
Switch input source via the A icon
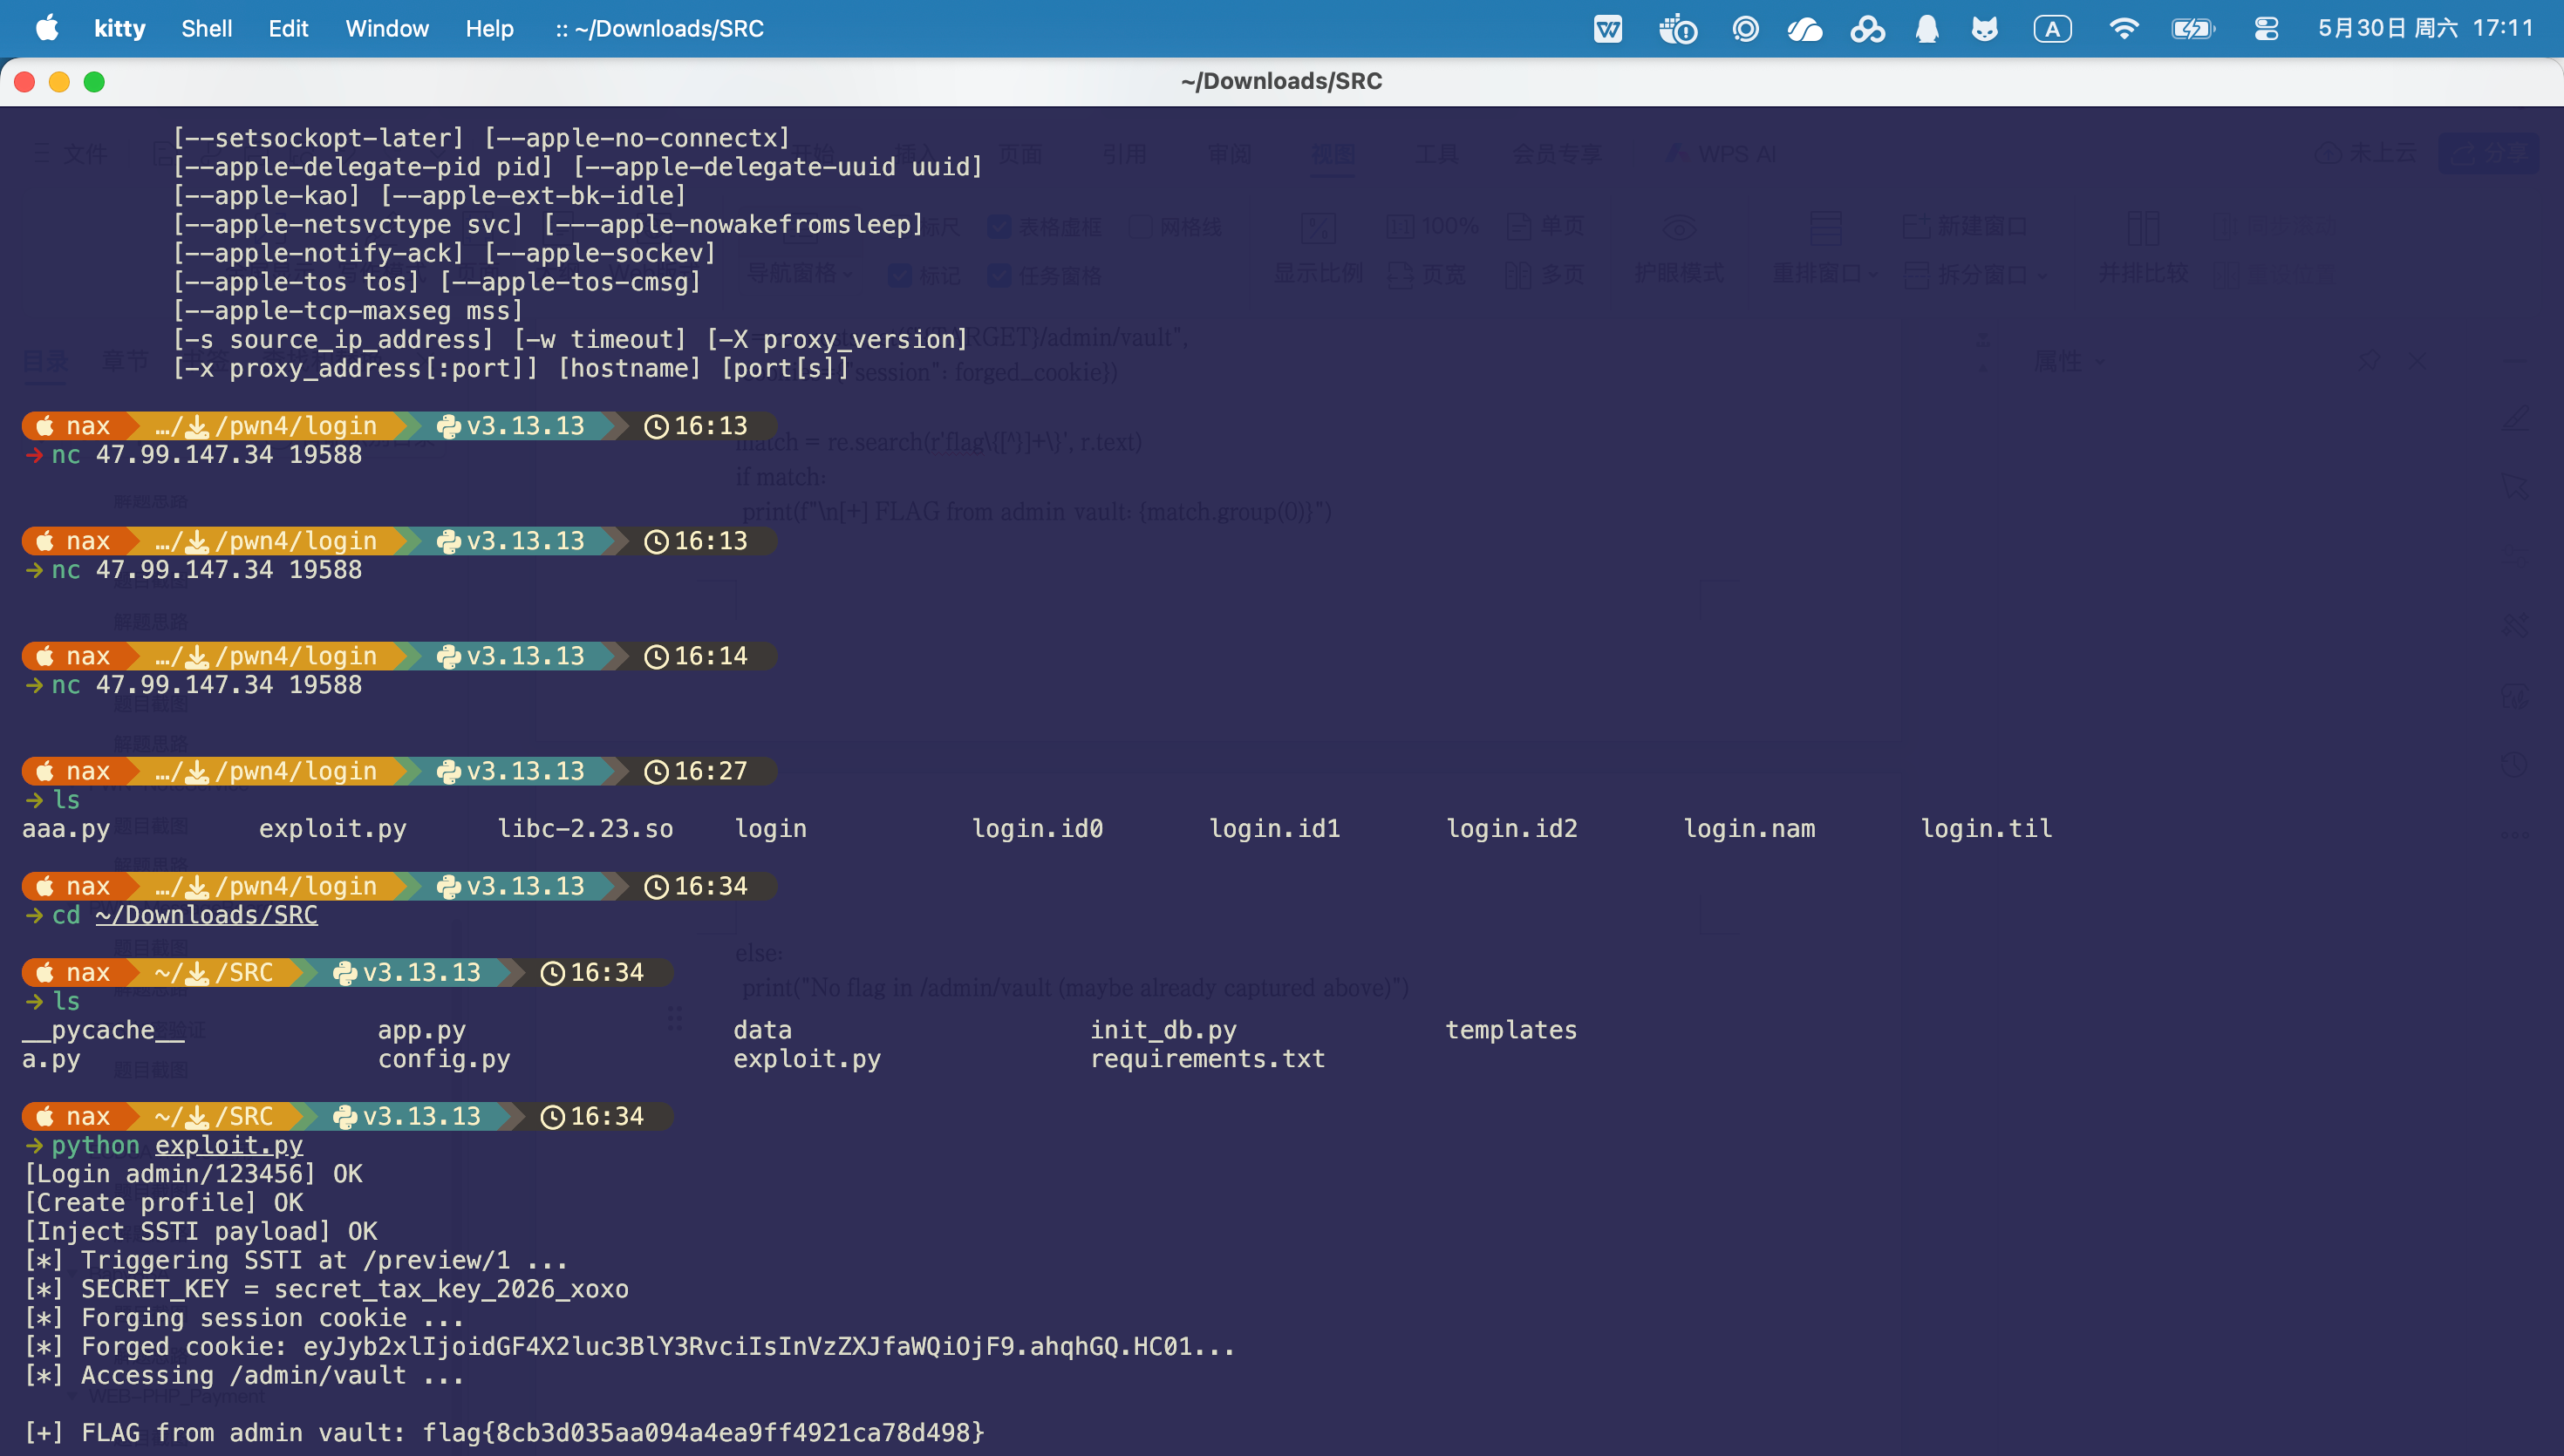(x=2052, y=29)
